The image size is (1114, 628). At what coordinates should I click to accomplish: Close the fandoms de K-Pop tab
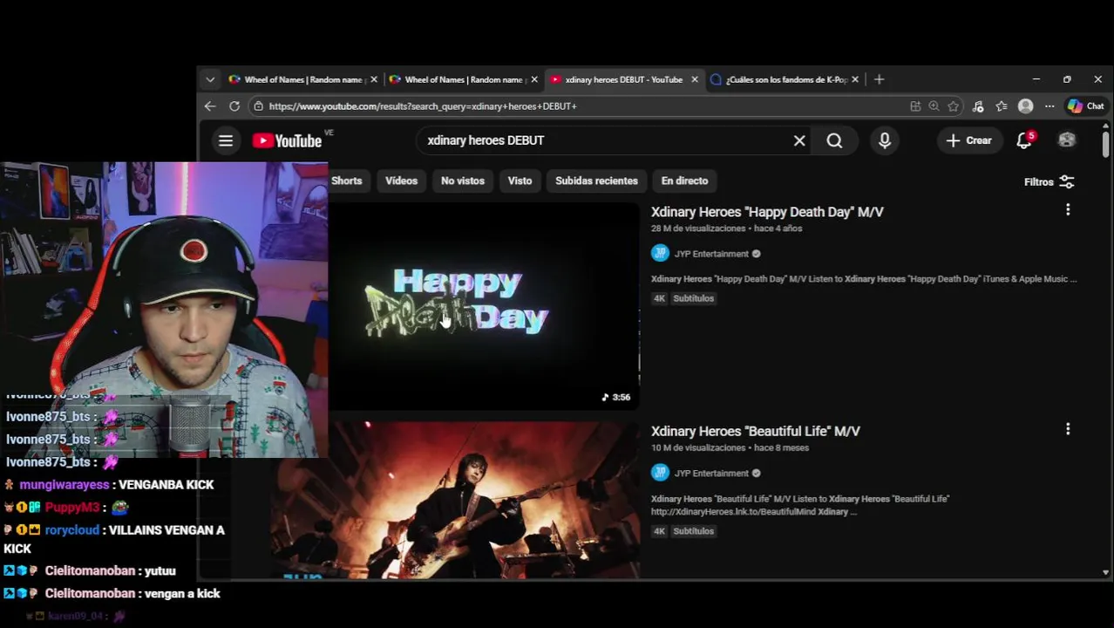[855, 79]
